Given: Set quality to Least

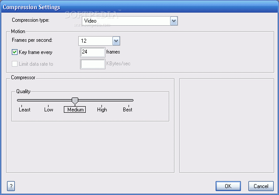Looking at the screenshot, I should point(24,109).
